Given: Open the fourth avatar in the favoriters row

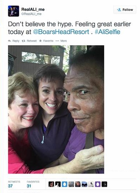Looking at the screenshot, I should coord(71,184).
